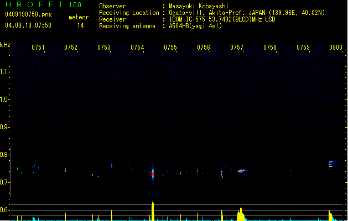348x221 pixels.
Task: Click the long horizontal echo at 0757
Action: (241, 171)
